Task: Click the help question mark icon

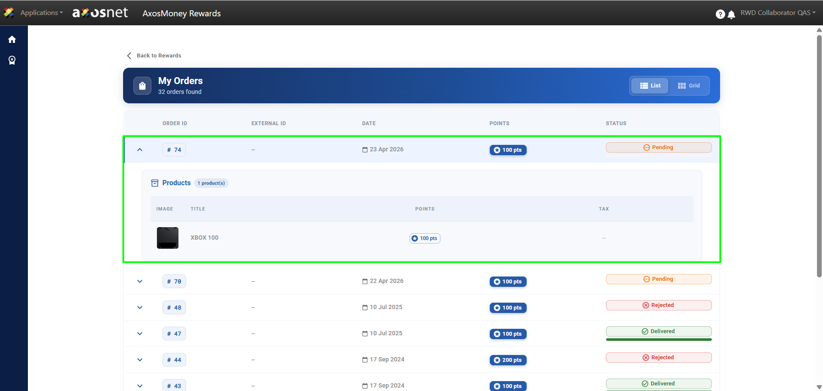Action: [x=720, y=14]
